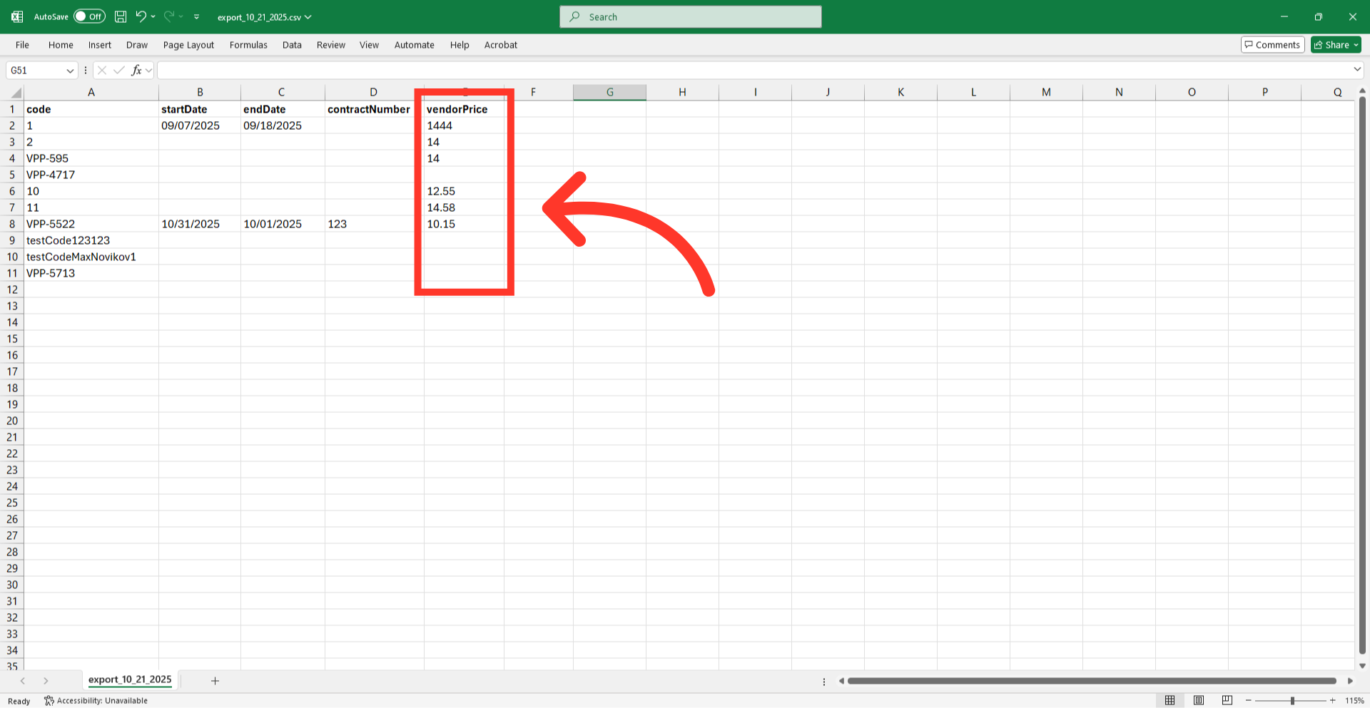1370x708 pixels.
Task: Go to previous sheet arrow
Action: point(23,681)
